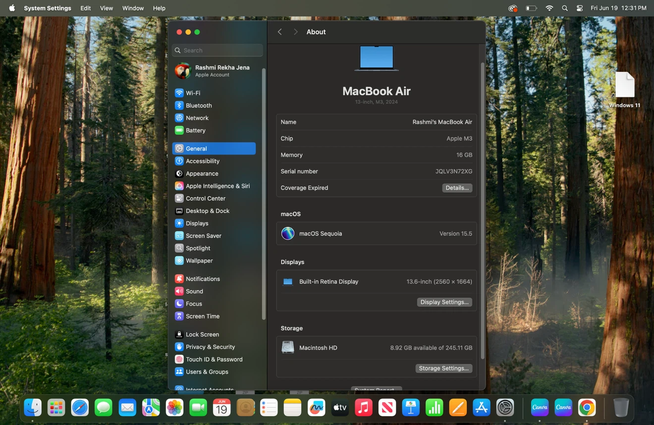Open Apple Intelligence & Siri settings
Screen dimensions: 654x425
point(214,186)
